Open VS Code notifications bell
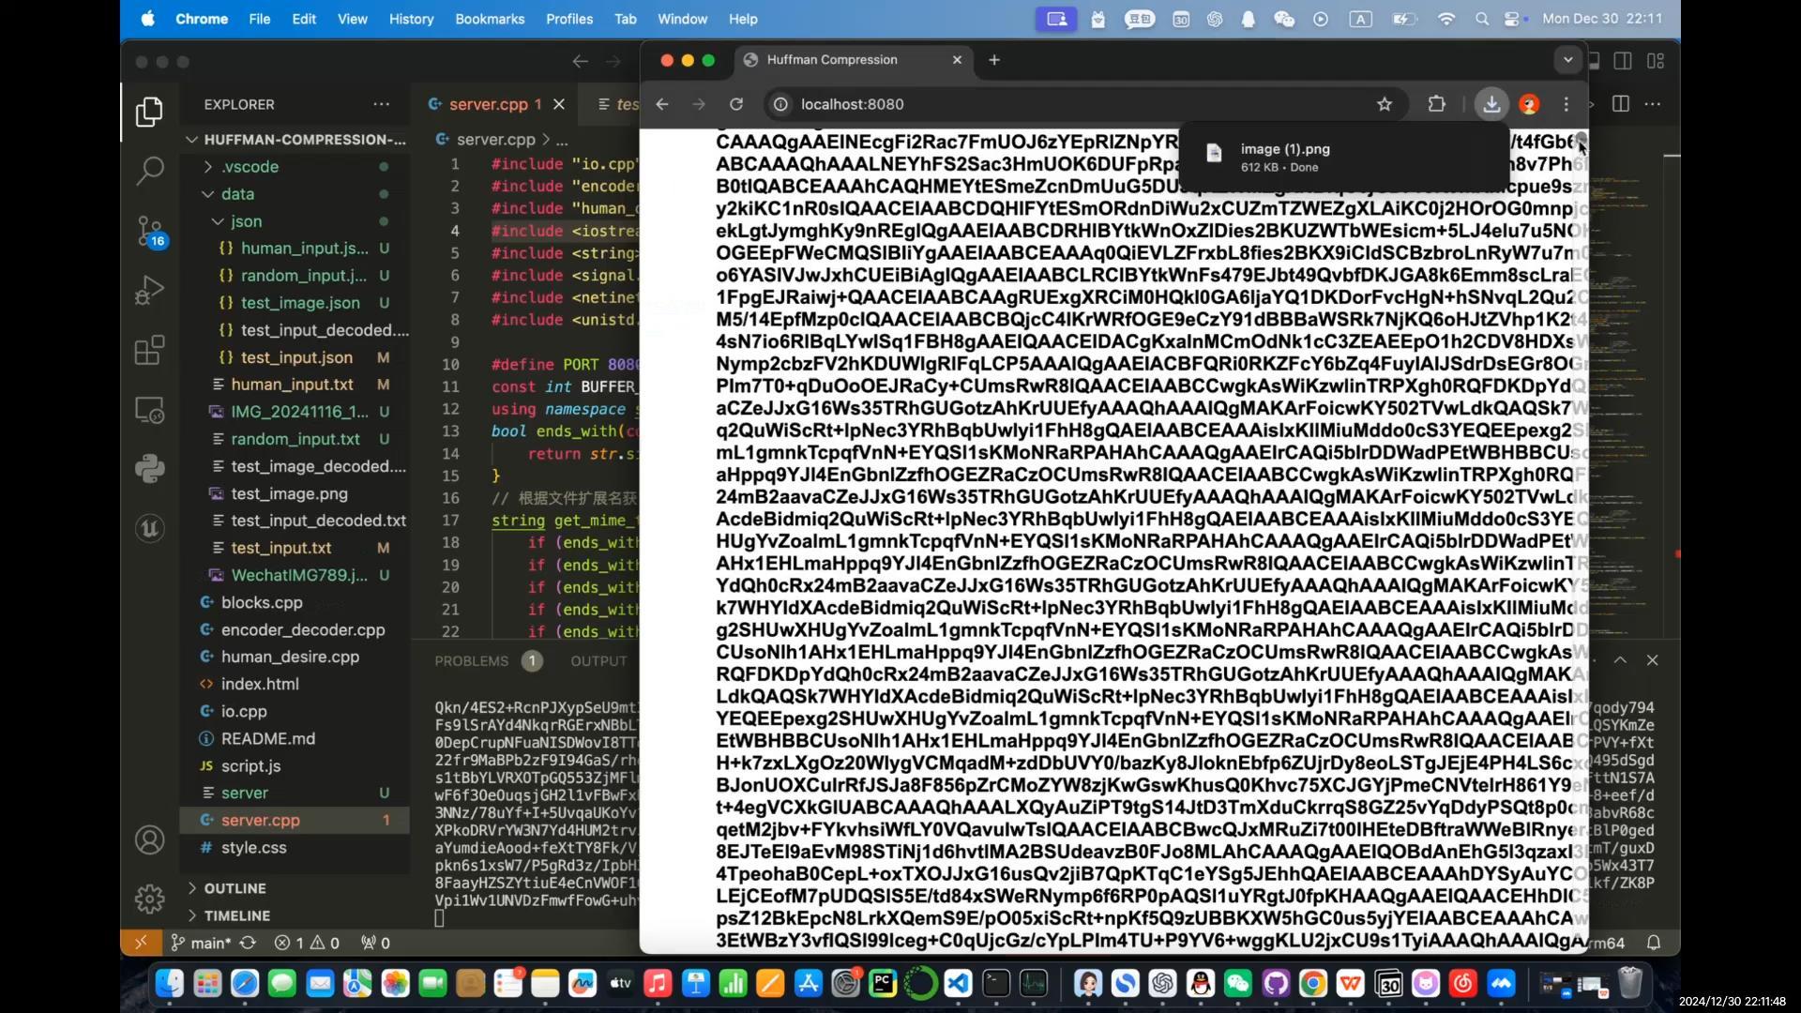The width and height of the screenshot is (1801, 1013). (x=1654, y=943)
